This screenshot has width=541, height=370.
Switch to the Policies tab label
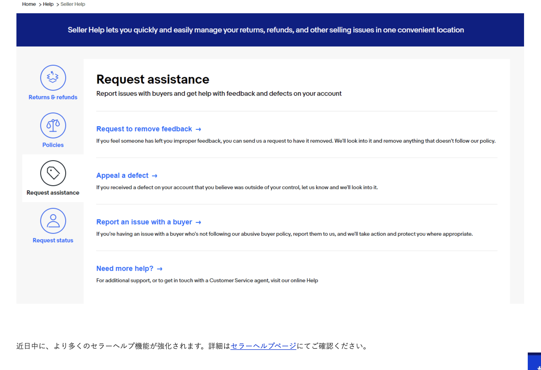pyautogui.click(x=53, y=145)
